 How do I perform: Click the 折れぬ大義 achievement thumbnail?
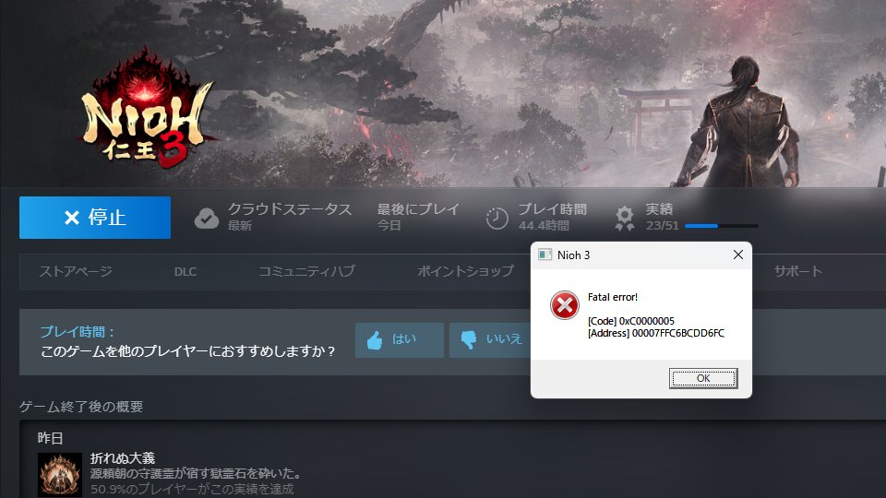click(60, 475)
